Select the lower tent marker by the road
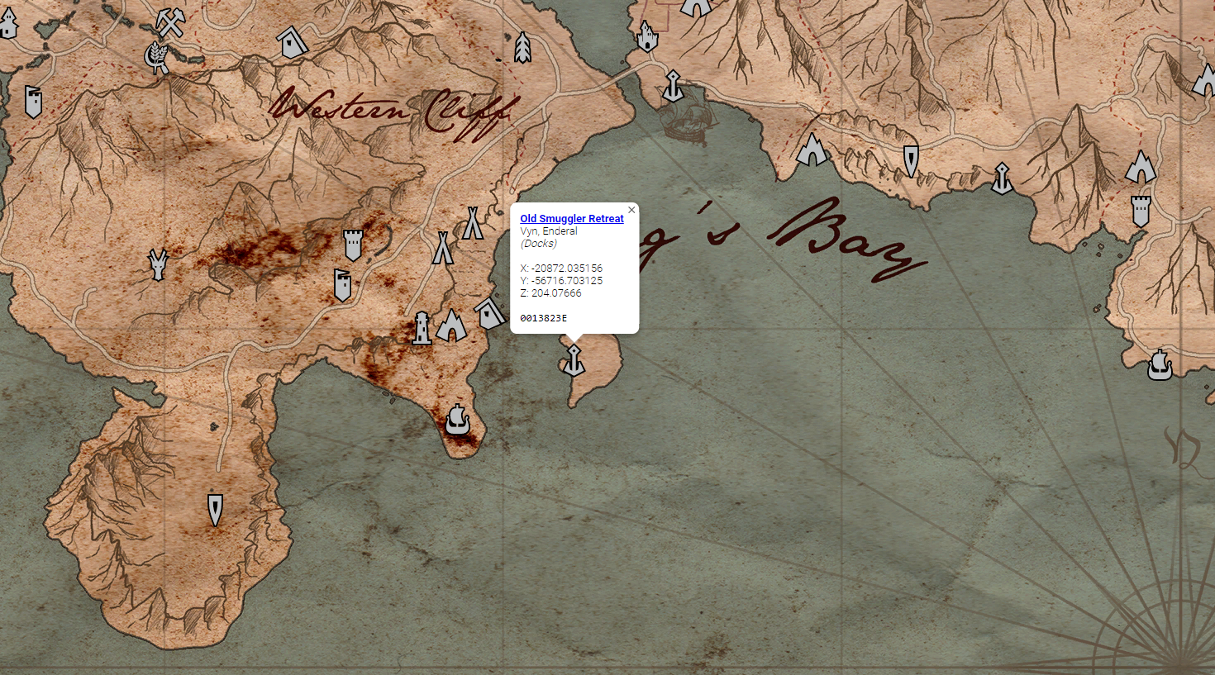The height and width of the screenshot is (675, 1215). tap(443, 248)
